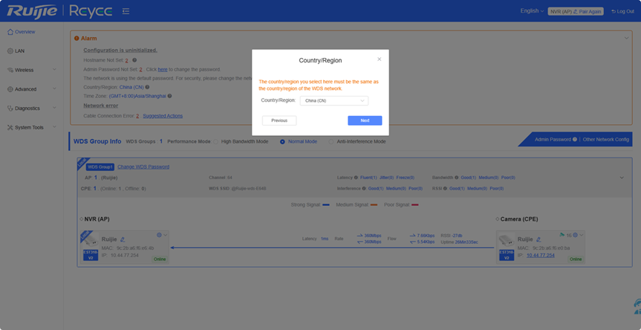This screenshot has height=330, width=641.
Task: Open the Country/Region dropdown showing China (CN)
Action: pos(334,100)
